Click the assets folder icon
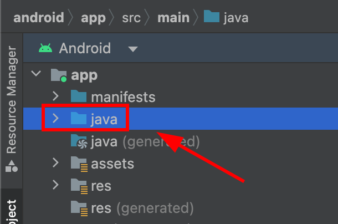This screenshot has width=338, height=224. click(79, 164)
